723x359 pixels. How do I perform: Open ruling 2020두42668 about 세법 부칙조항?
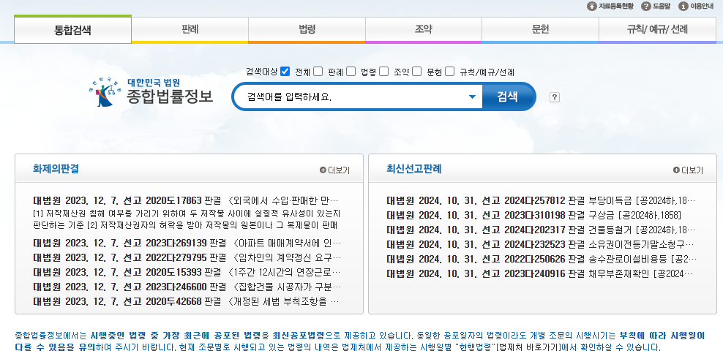pos(187,302)
